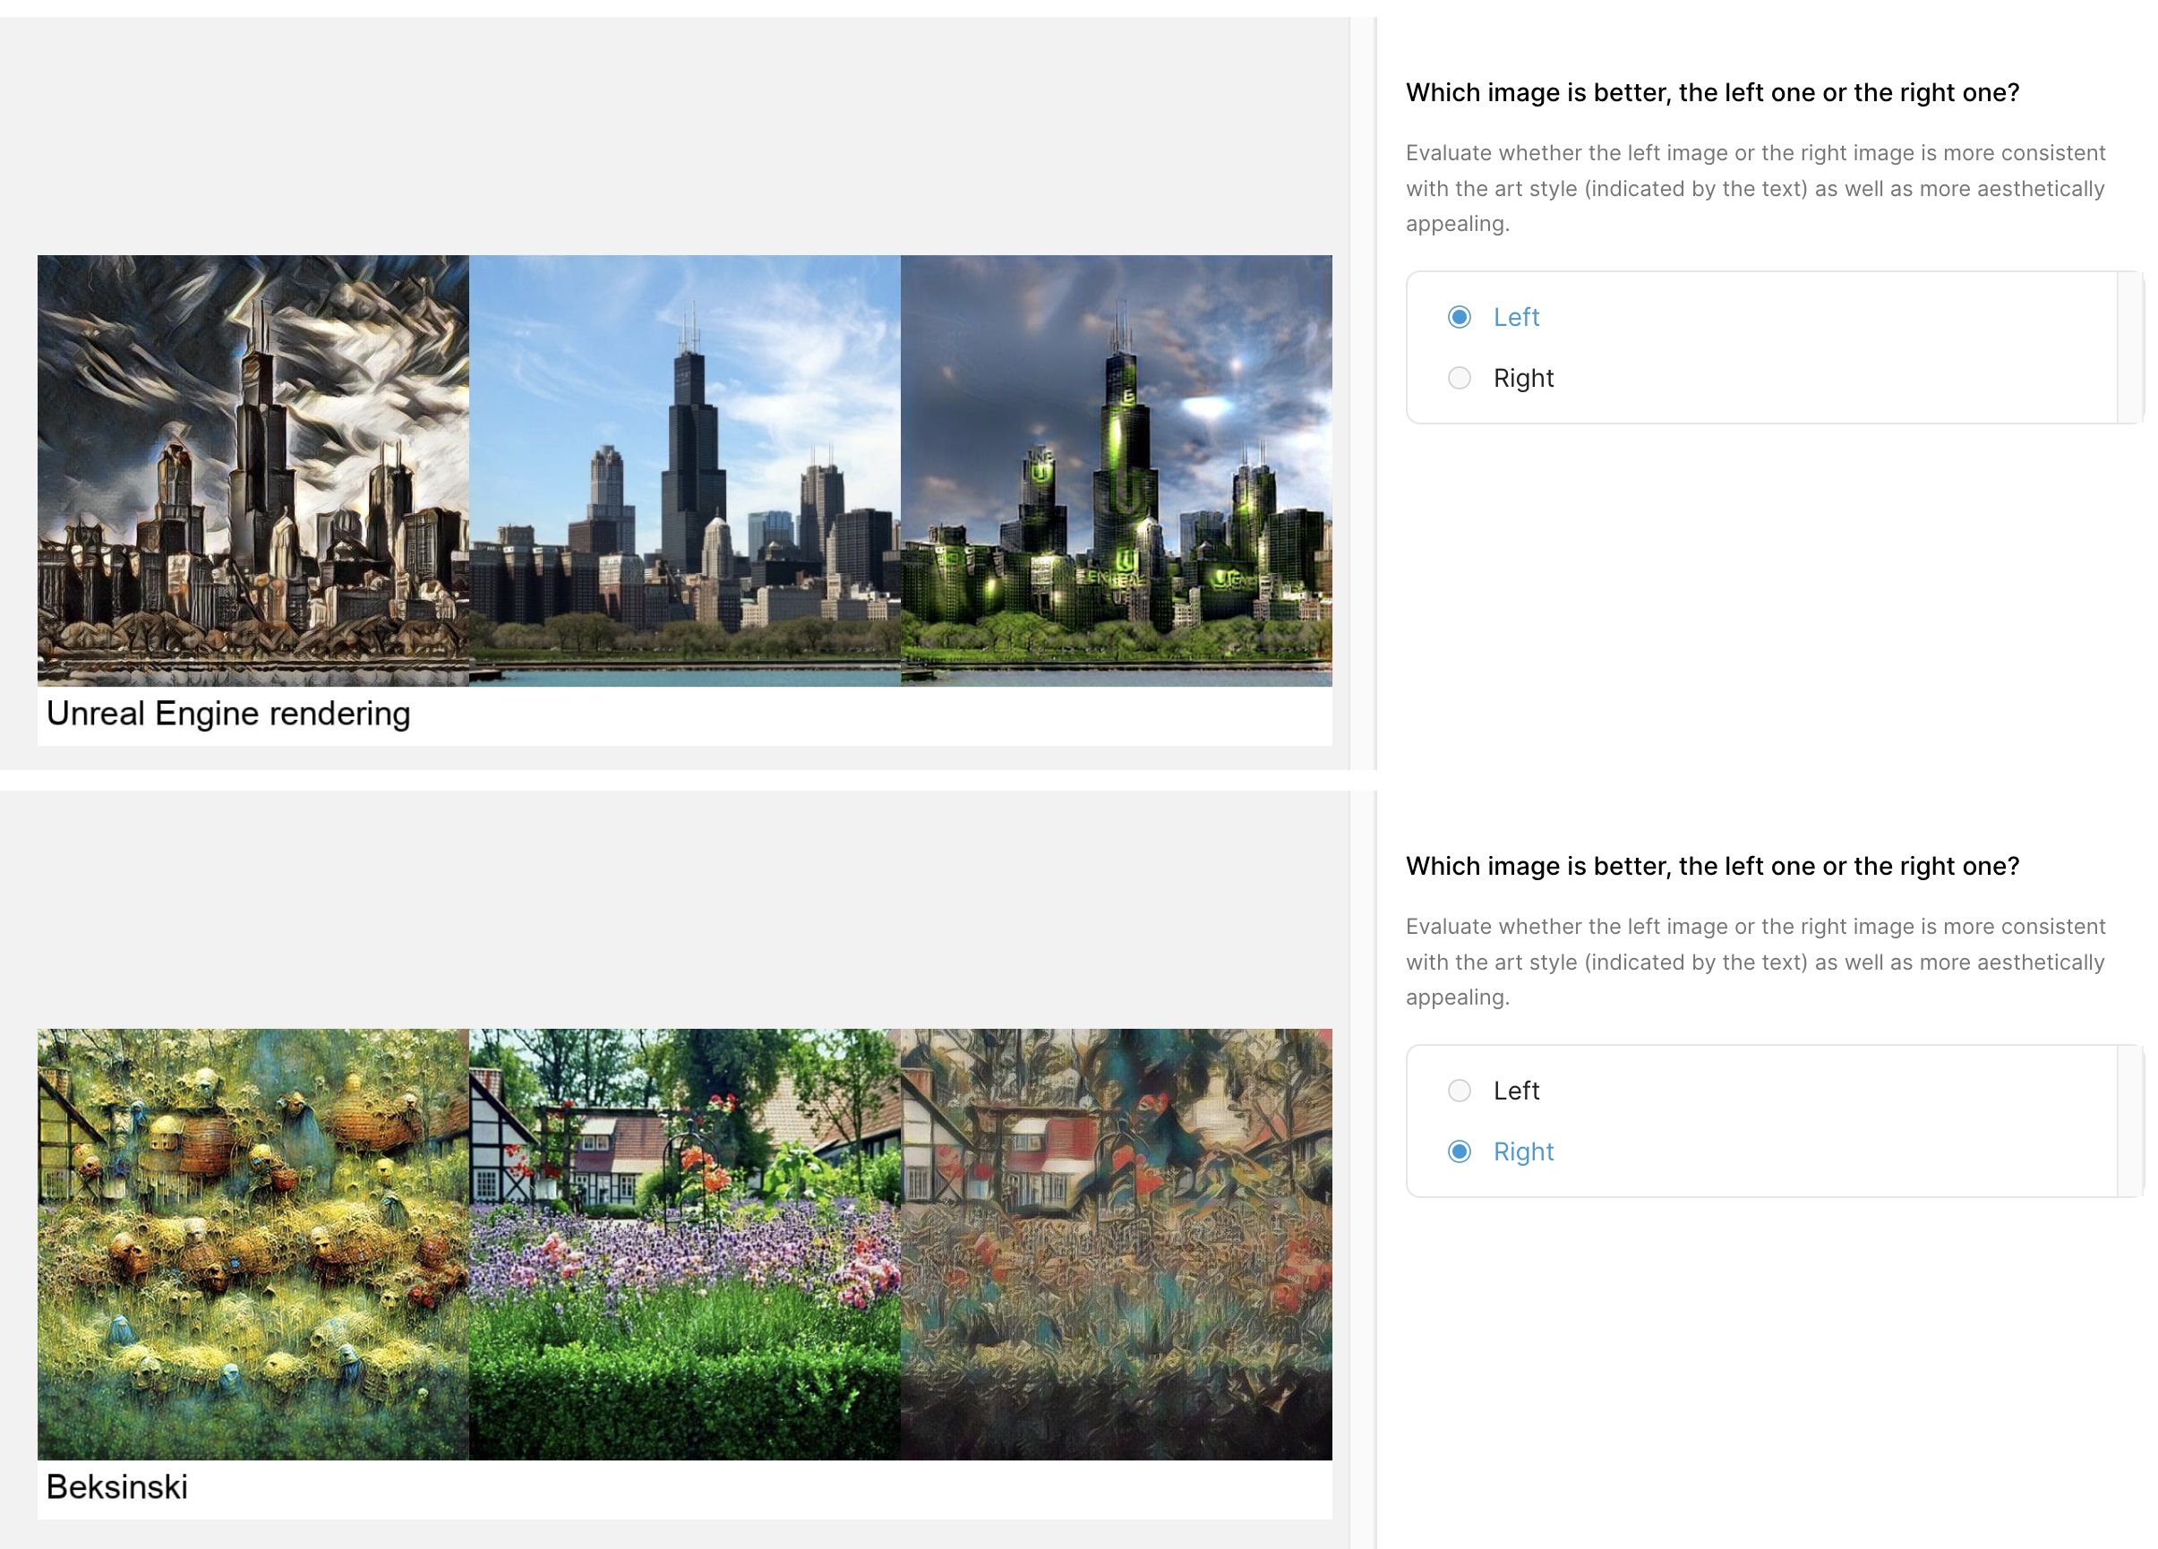Select Left for the Unreal Engine question
The image size is (2158, 1549).
coord(1459,317)
